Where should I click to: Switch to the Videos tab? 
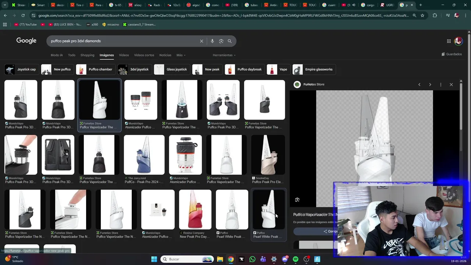coord(124,55)
